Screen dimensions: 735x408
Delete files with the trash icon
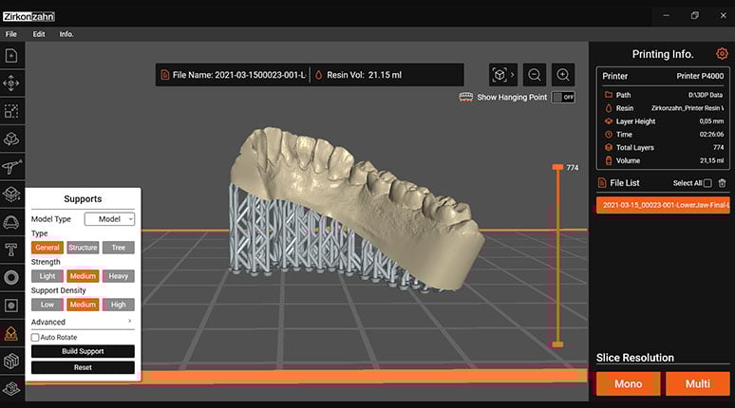722,183
